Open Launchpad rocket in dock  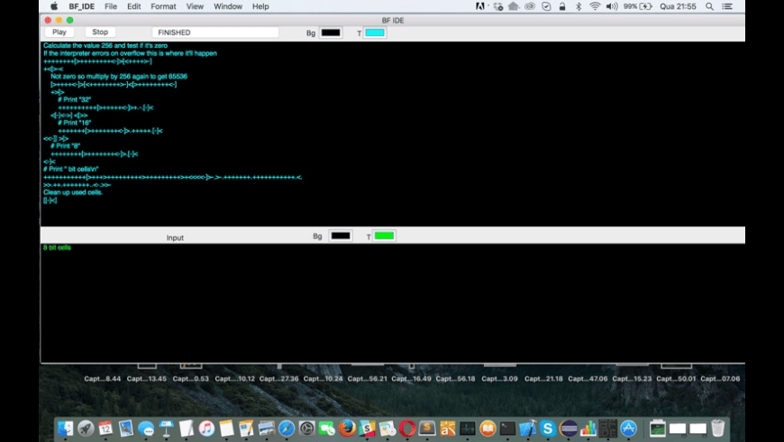86,428
